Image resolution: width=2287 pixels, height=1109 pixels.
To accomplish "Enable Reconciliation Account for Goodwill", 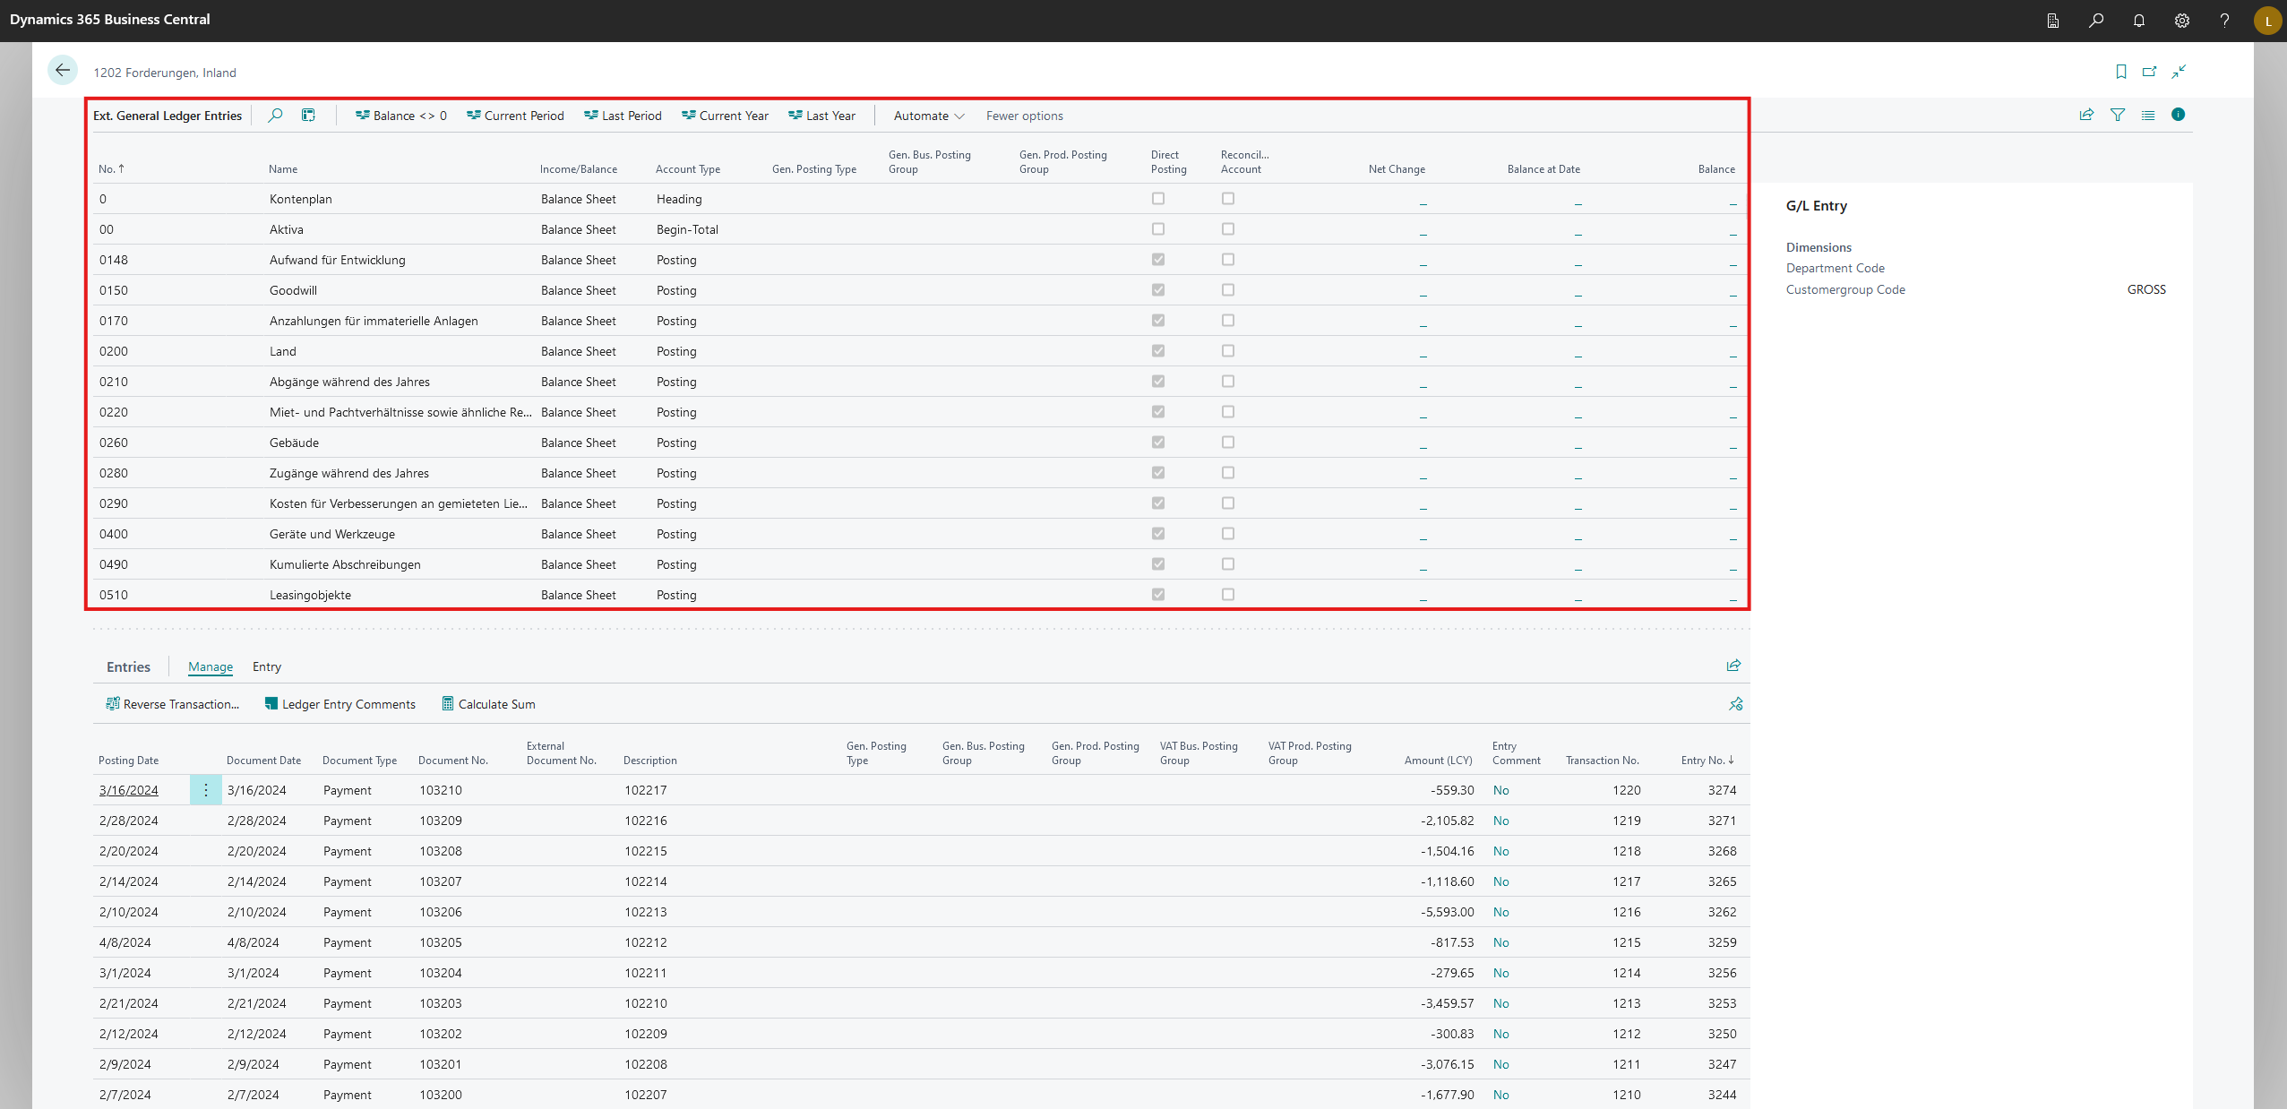I will point(1227,289).
